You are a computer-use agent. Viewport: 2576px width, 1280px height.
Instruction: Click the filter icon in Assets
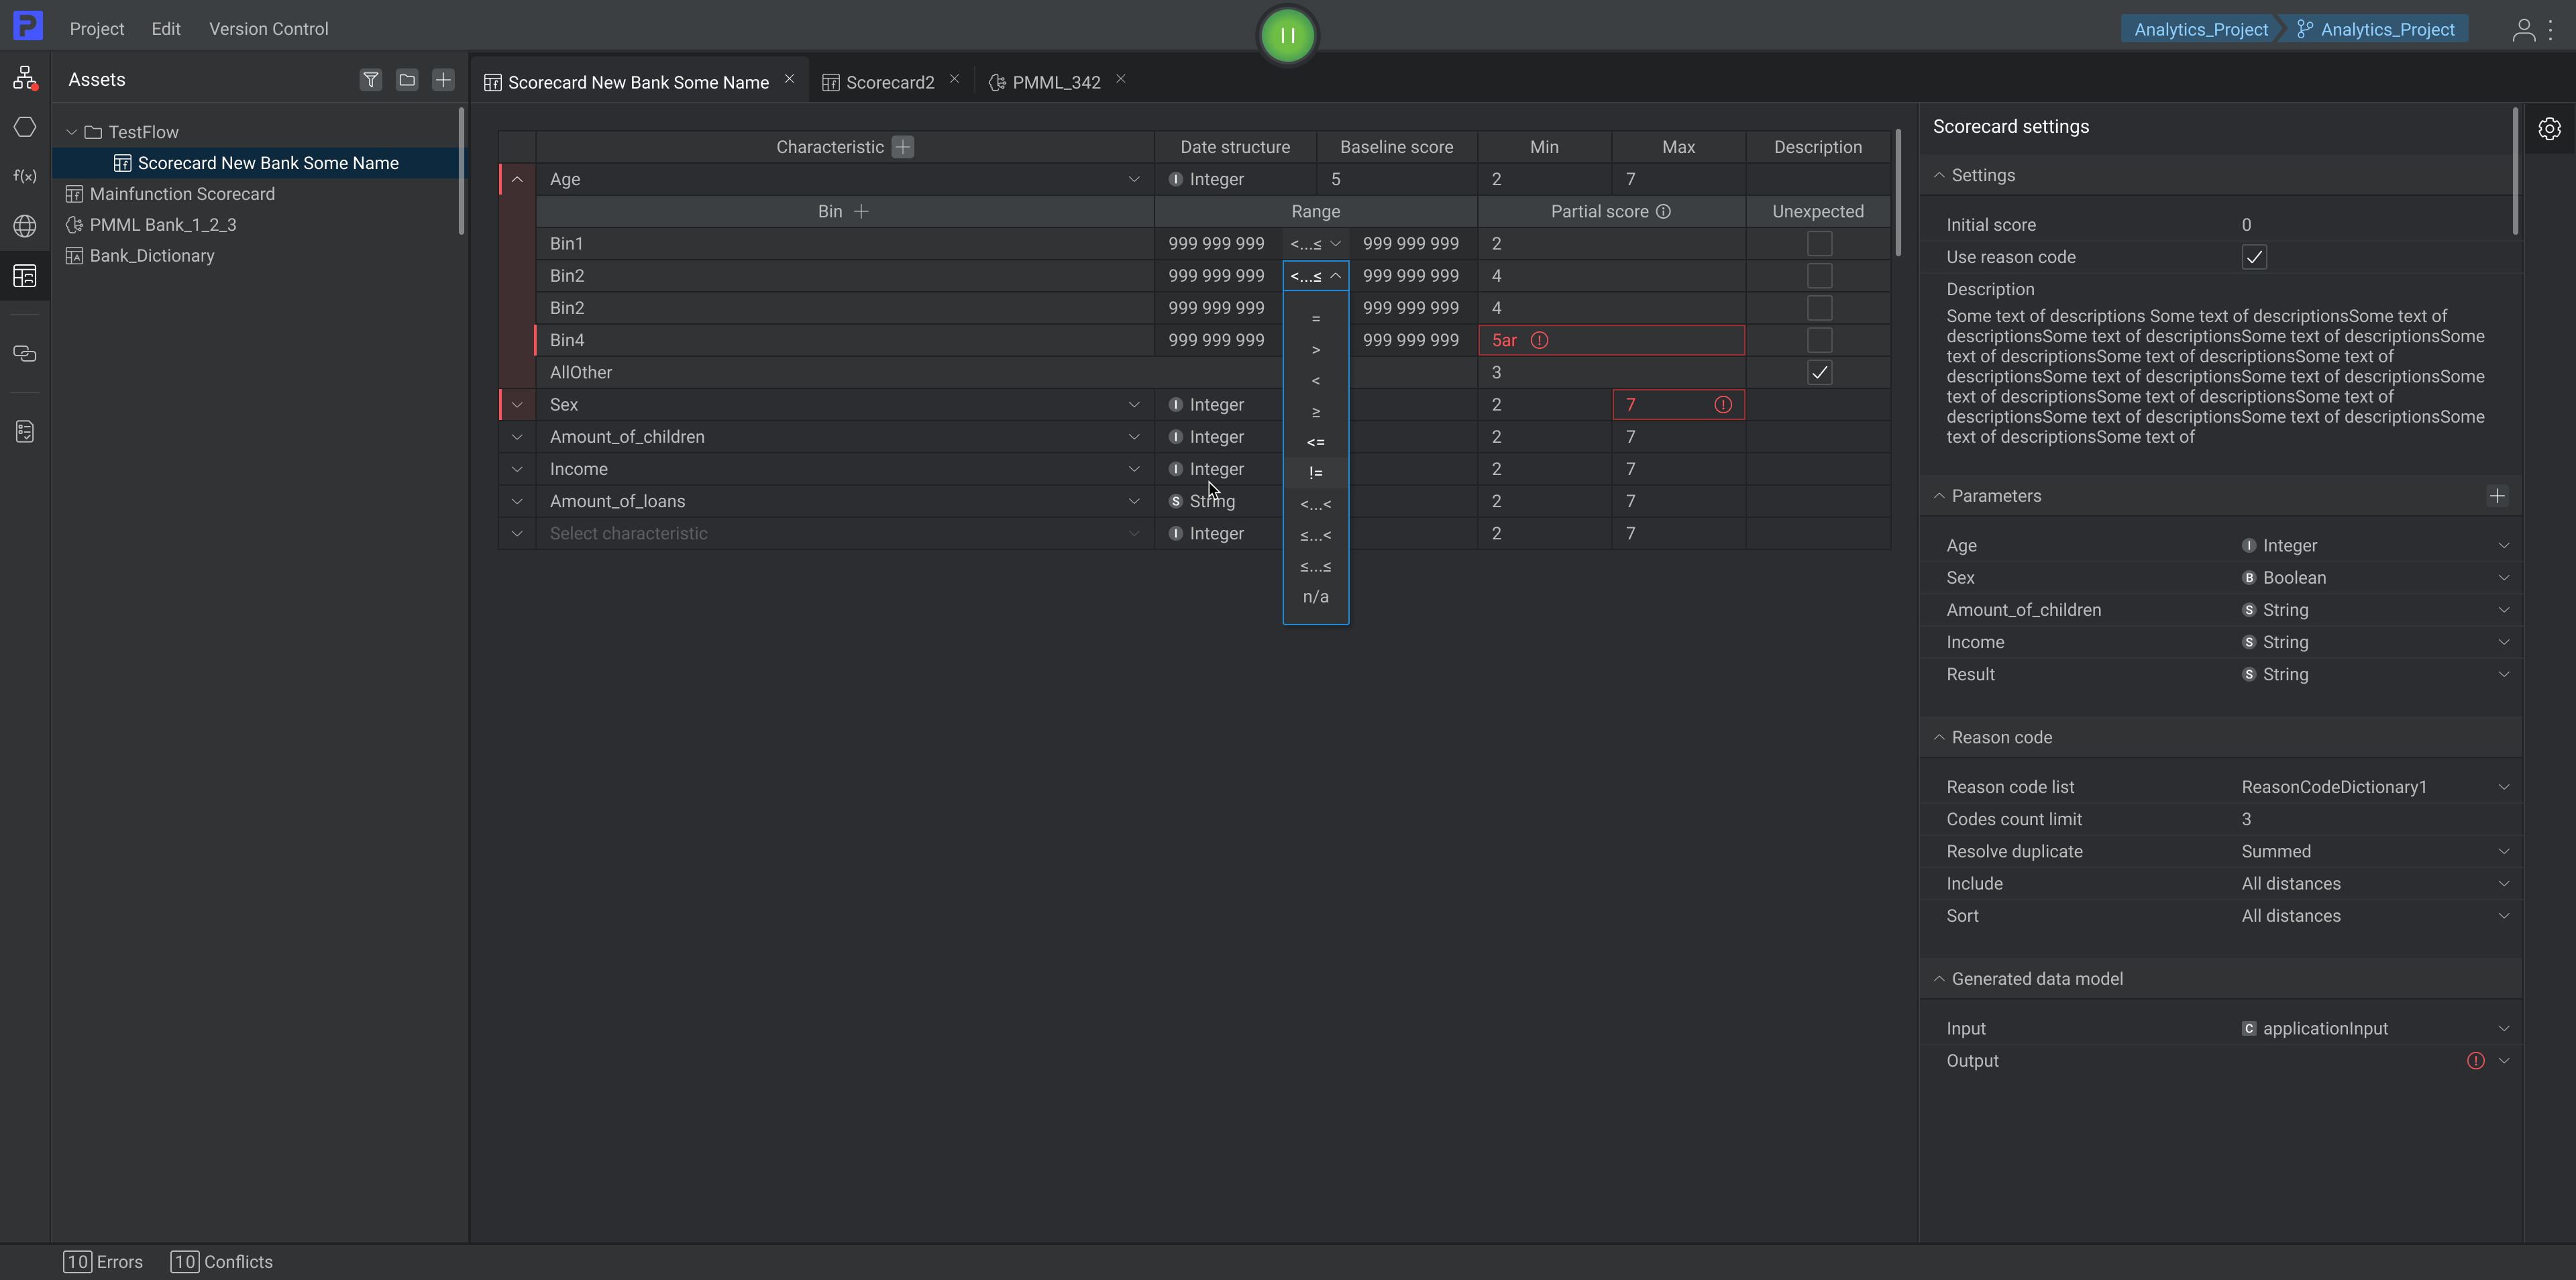click(x=371, y=79)
